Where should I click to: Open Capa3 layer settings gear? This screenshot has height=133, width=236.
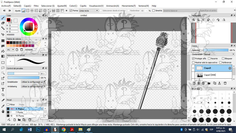tap(230, 68)
